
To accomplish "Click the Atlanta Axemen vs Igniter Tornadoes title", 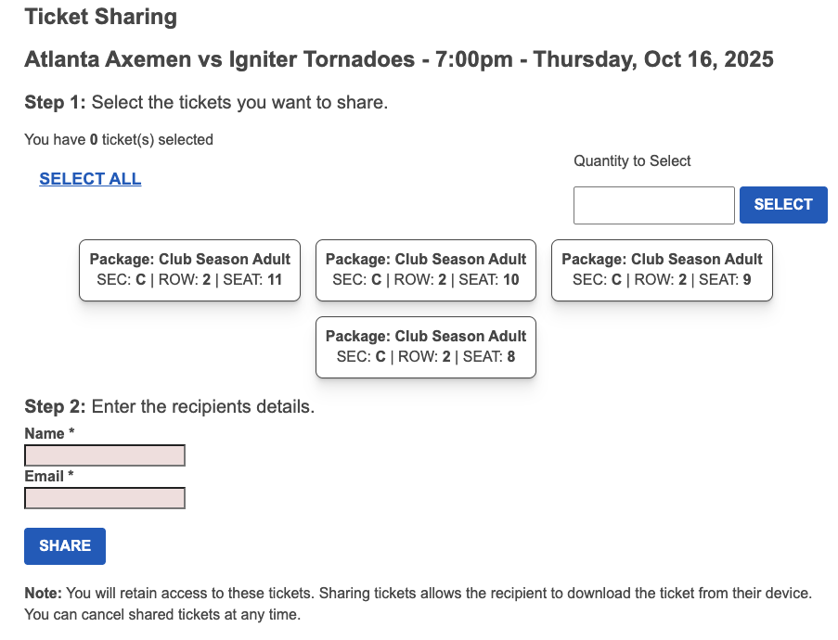I will click(219, 59).
